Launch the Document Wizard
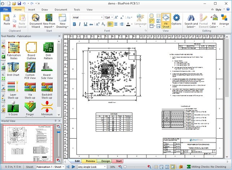The image size is (232, 170). (x=36, y=21)
